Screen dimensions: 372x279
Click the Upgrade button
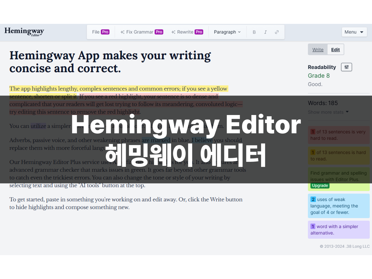[320, 186]
